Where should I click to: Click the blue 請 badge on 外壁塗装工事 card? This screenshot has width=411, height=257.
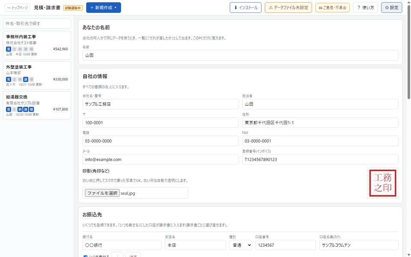tap(26, 79)
